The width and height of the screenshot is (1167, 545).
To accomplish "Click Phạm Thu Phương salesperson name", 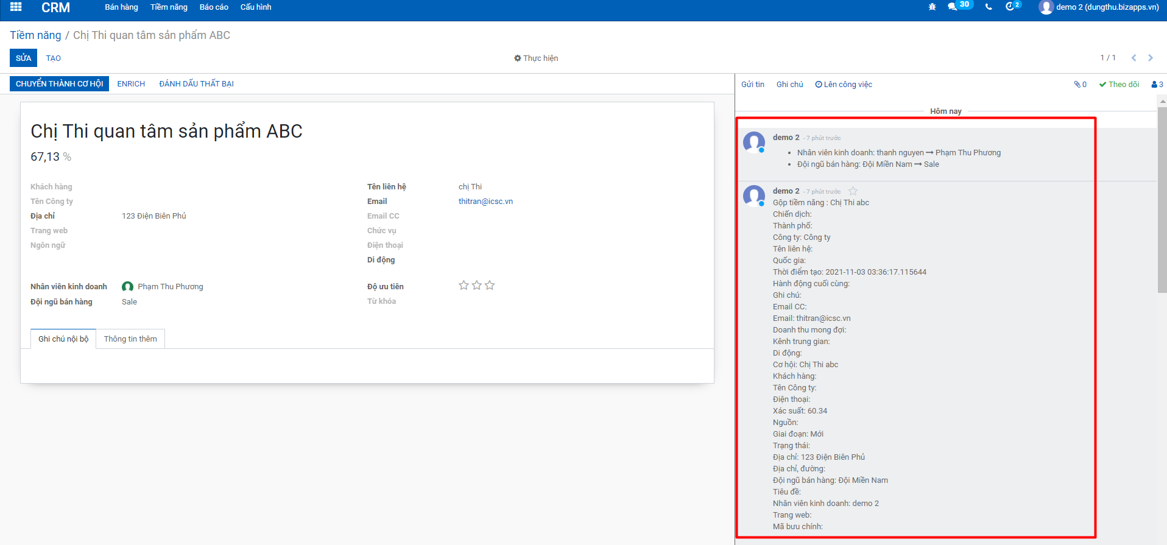I will click(x=171, y=287).
